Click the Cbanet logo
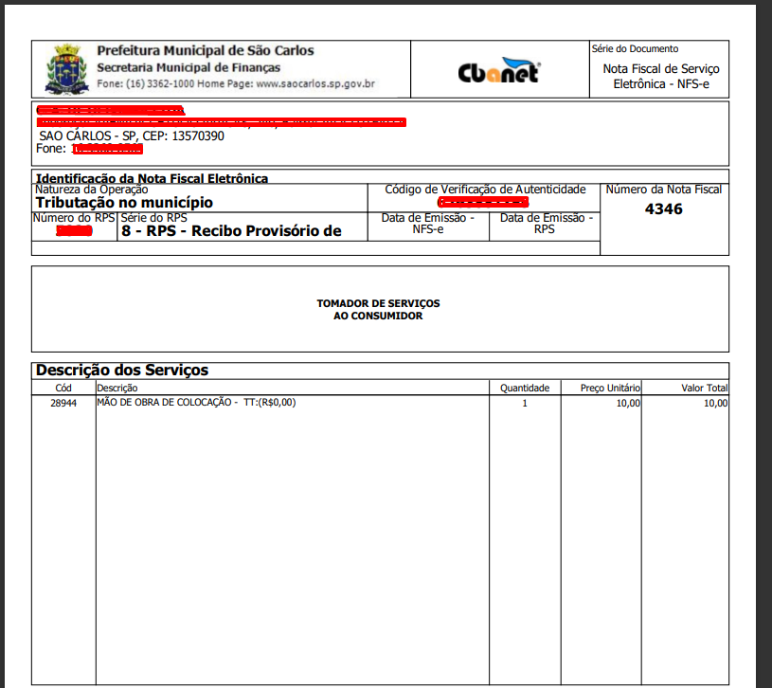This screenshot has width=772, height=688. [499, 70]
